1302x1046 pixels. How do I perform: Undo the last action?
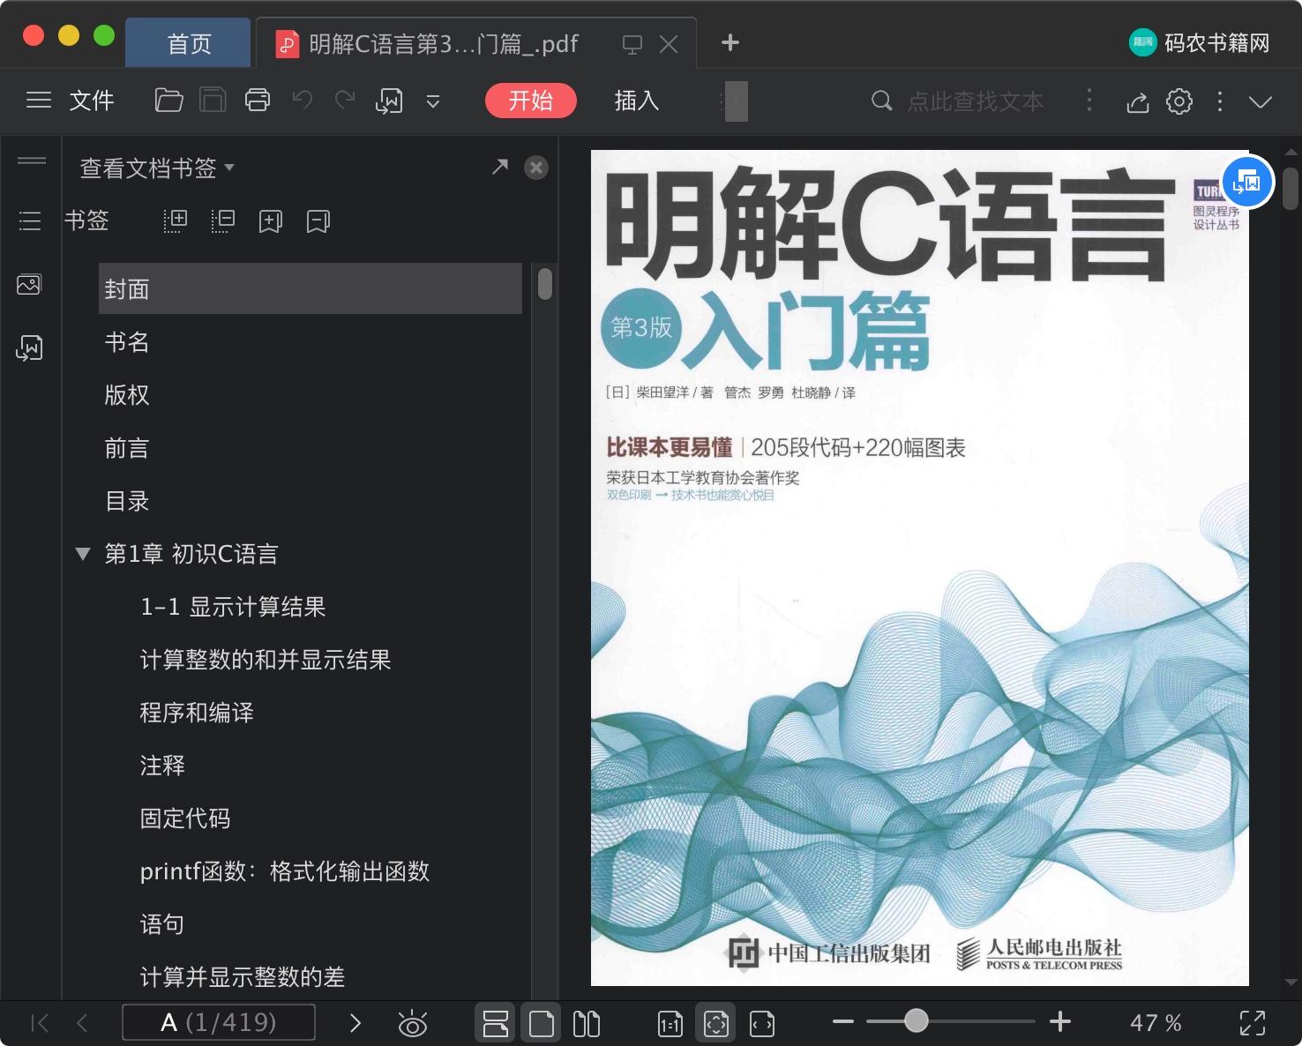[x=303, y=101]
